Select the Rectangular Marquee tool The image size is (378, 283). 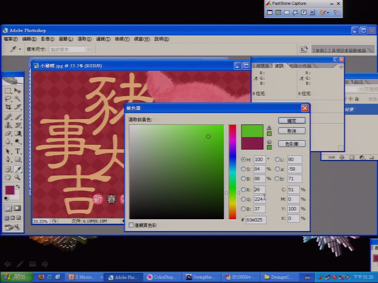8,91
